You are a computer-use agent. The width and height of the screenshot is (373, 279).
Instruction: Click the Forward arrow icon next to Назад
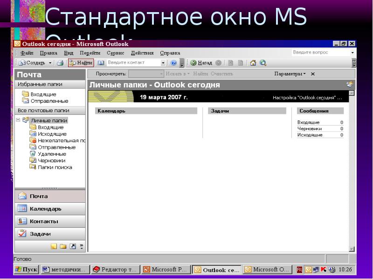coord(218,63)
